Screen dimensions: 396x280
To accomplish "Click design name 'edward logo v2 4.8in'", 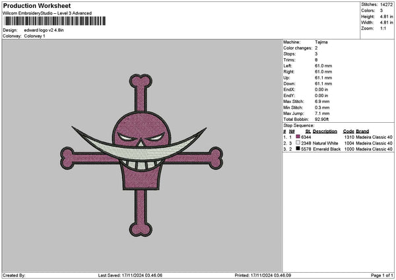I will [44, 30].
